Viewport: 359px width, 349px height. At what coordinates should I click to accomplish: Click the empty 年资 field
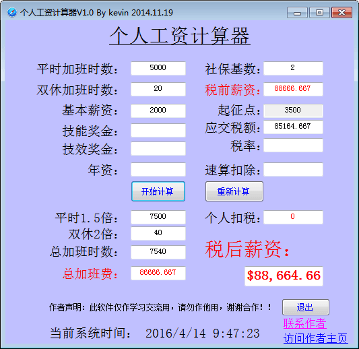coord(158,170)
